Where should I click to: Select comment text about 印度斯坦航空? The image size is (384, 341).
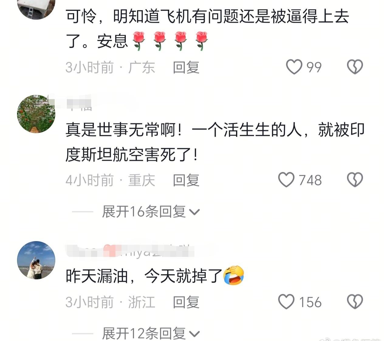[215, 142]
